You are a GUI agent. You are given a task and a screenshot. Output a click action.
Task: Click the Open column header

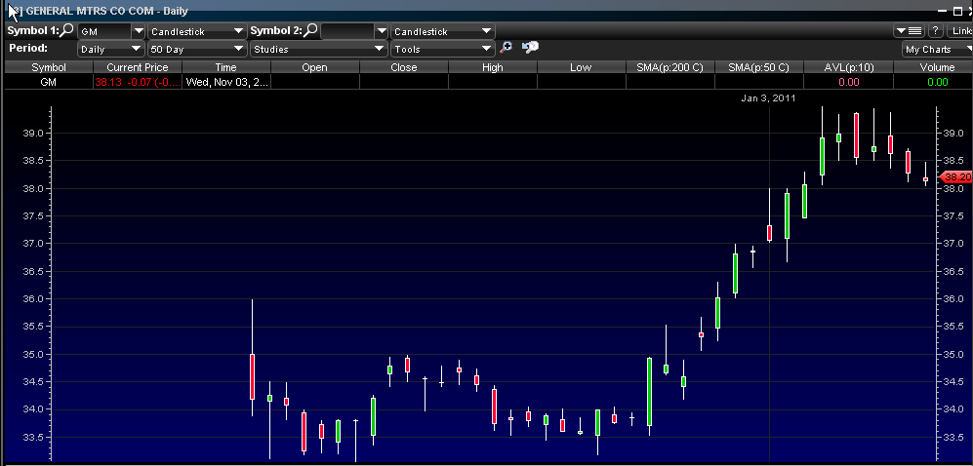click(x=314, y=67)
